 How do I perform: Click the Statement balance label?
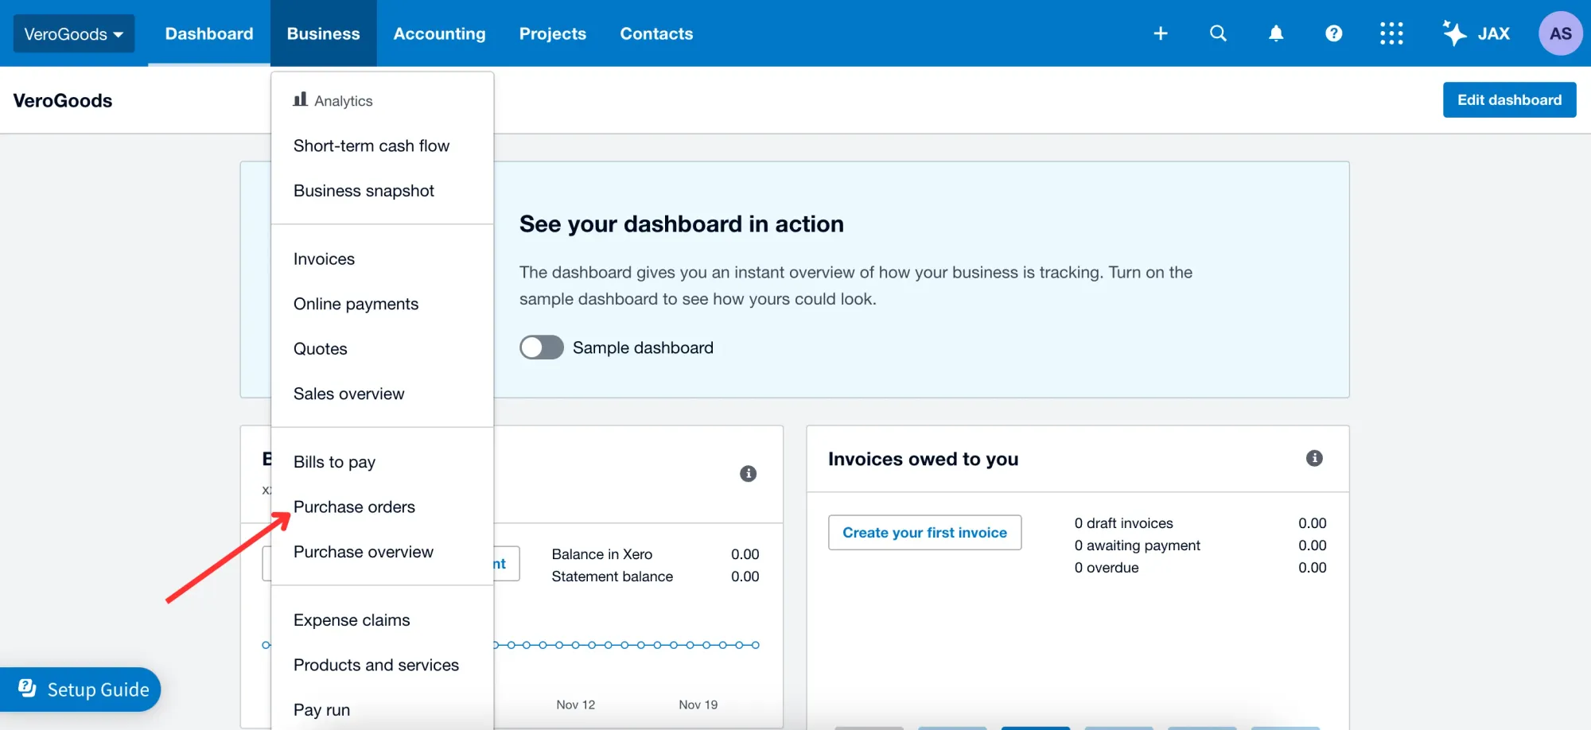(x=612, y=577)
